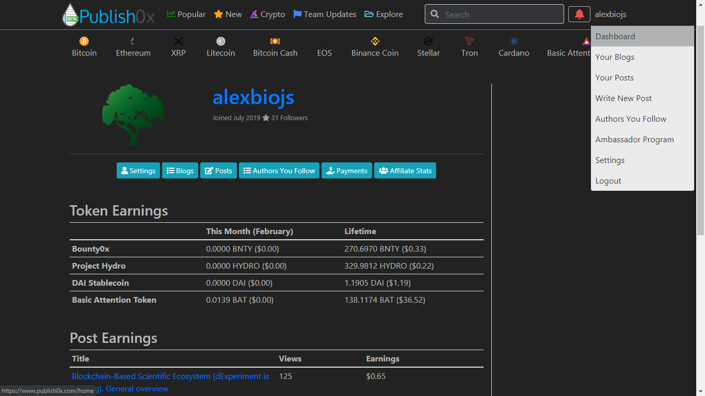Click the Bitcoin coin icon
705x396 pixels.
coord(84,41)
